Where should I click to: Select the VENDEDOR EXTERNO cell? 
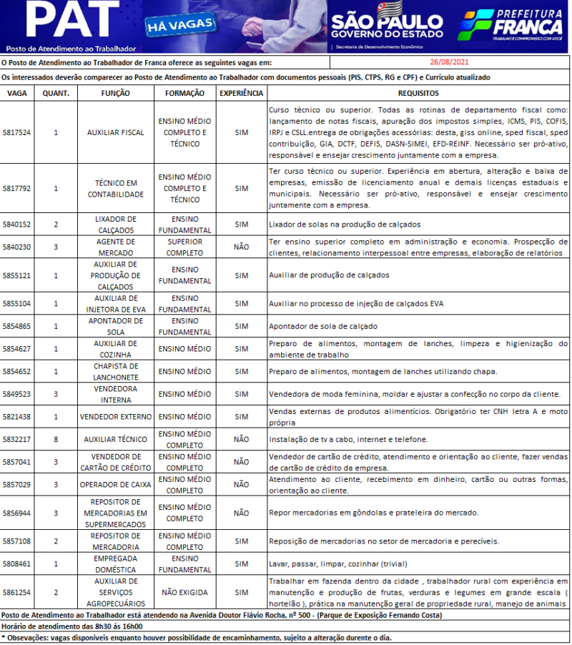116,417
